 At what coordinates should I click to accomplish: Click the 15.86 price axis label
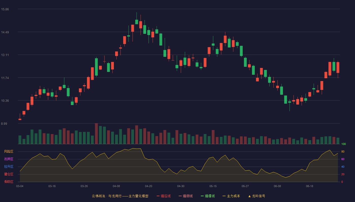[5, 9]
